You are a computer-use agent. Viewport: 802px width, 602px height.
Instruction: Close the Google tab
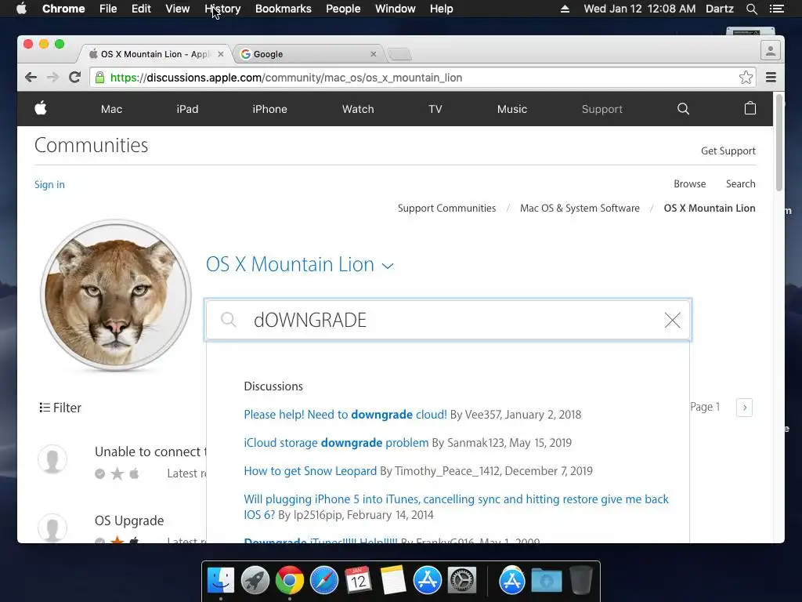(x=374, y=54)
